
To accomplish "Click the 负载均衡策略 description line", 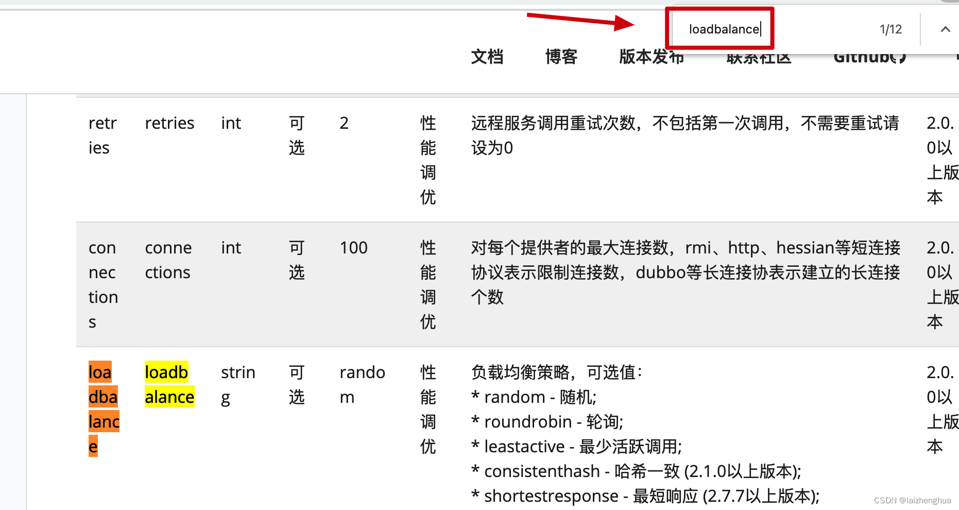I will [x=557, y=372].
